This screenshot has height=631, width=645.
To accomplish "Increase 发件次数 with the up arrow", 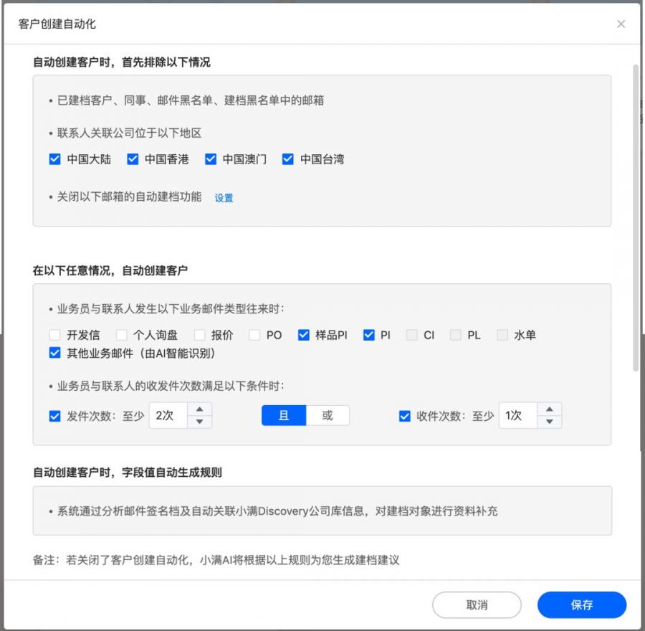I will click(x=199, y=409).
